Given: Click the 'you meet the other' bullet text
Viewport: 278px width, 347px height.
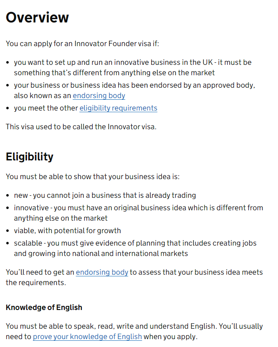Looking at the screenshot, I should point(46,108).
